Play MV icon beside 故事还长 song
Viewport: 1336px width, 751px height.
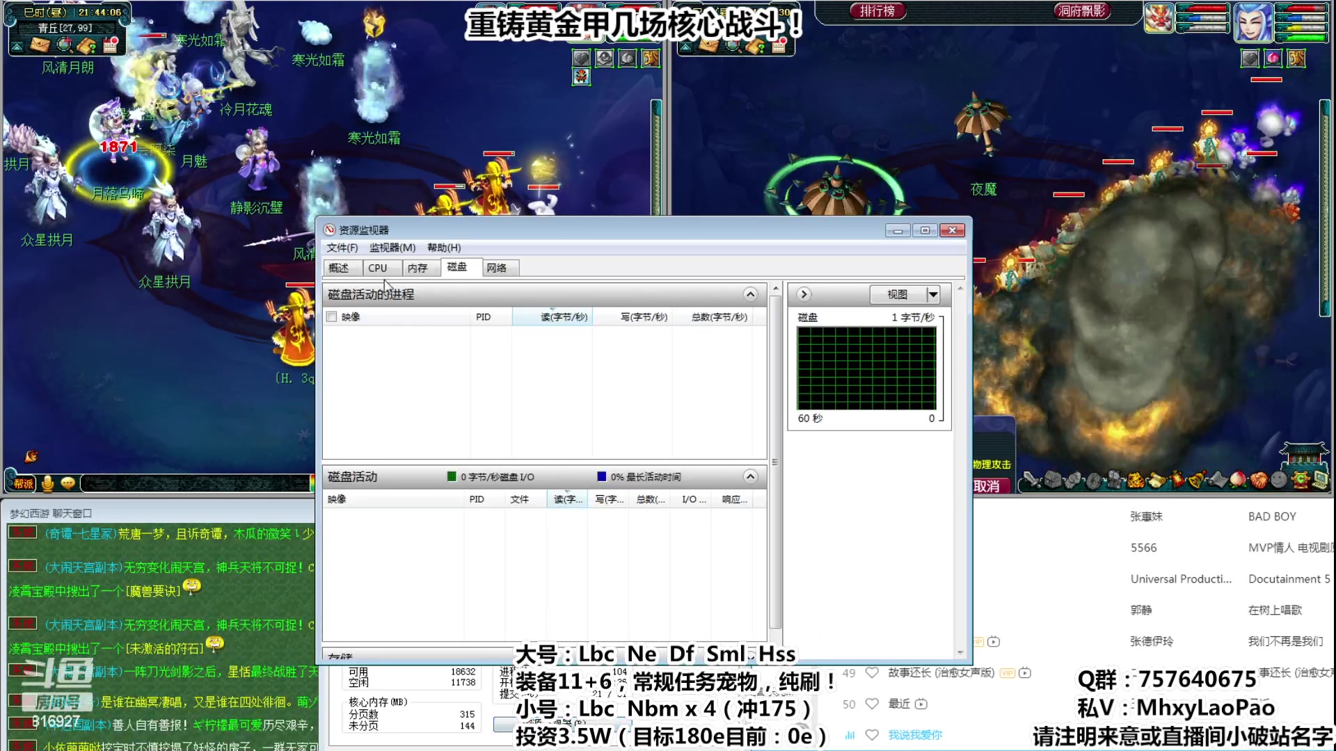point(1025,673)
